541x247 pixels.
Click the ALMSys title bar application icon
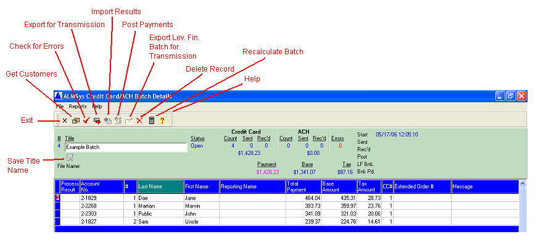pos(59,96)
